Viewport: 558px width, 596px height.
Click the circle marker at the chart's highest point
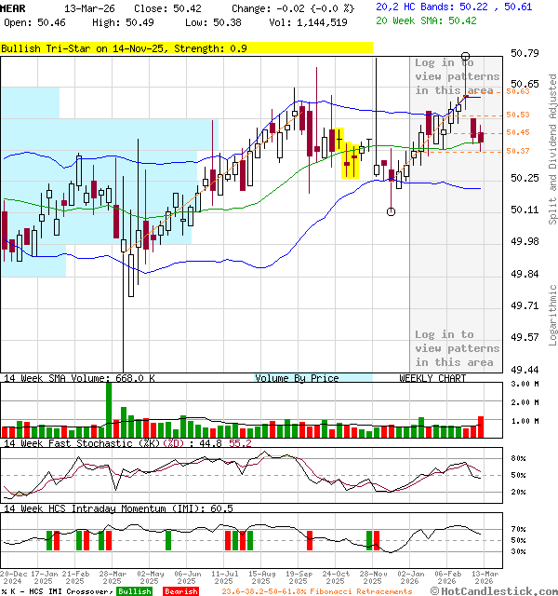[x=466, y=58]
